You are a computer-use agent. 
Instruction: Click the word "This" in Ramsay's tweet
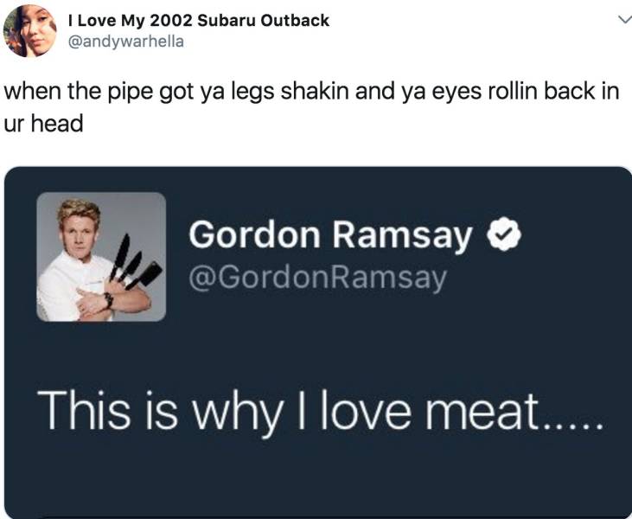[81, 407]
